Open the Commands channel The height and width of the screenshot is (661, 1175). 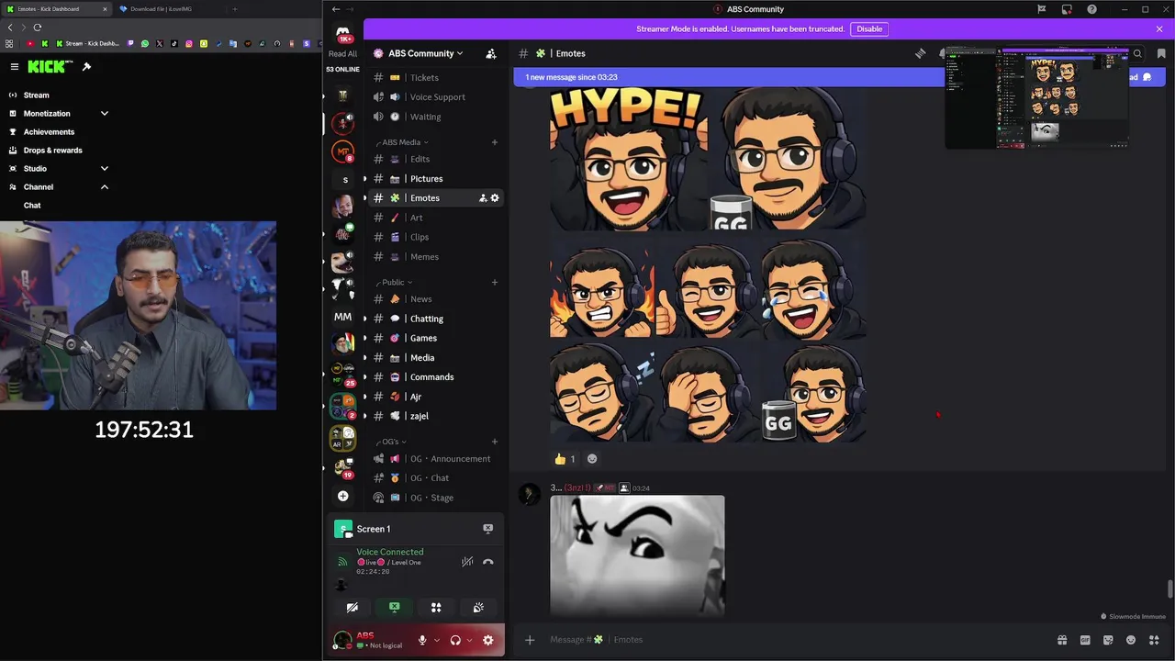click(x=435, y=377)
